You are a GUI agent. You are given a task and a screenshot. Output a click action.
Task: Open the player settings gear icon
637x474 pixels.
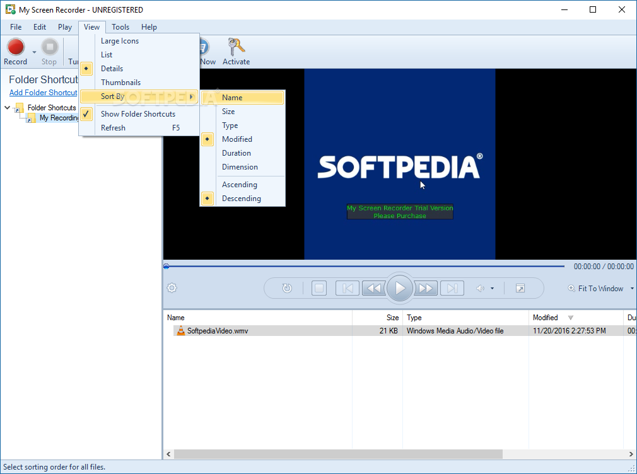(x=172, y=288)
